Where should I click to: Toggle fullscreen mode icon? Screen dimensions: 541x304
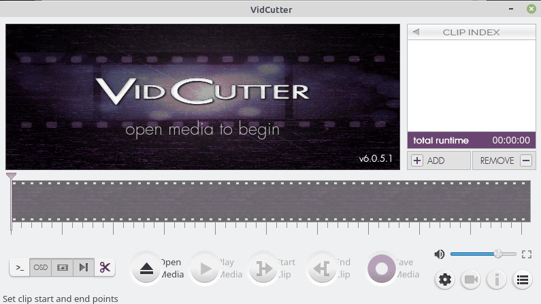527,254
